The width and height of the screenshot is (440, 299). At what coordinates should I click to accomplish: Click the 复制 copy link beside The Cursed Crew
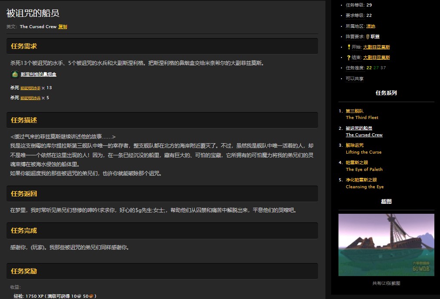[62, 26]
